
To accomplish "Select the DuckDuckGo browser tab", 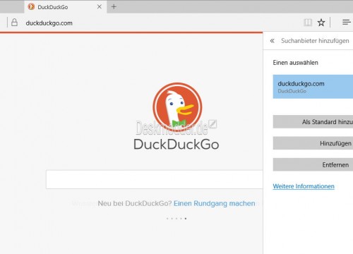I will coord(66,7).
